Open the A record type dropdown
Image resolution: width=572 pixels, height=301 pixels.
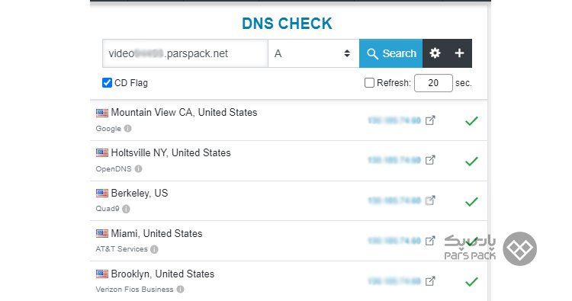[313, 53]
